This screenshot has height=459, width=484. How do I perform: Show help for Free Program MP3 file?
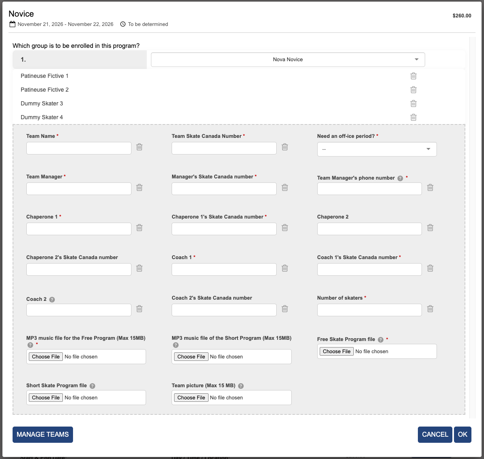[30, 345]
